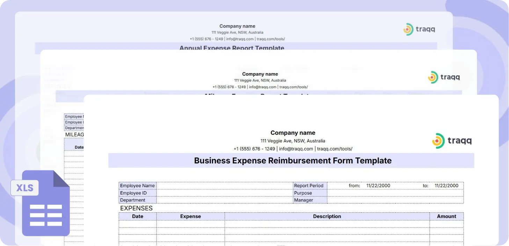
Task: Click the empty Employee Name field on the front form
Action: pyautogui.click(x=225, y=185)
